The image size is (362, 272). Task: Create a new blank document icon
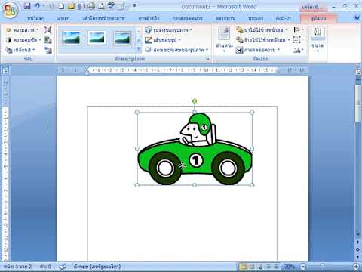[61, 6]
